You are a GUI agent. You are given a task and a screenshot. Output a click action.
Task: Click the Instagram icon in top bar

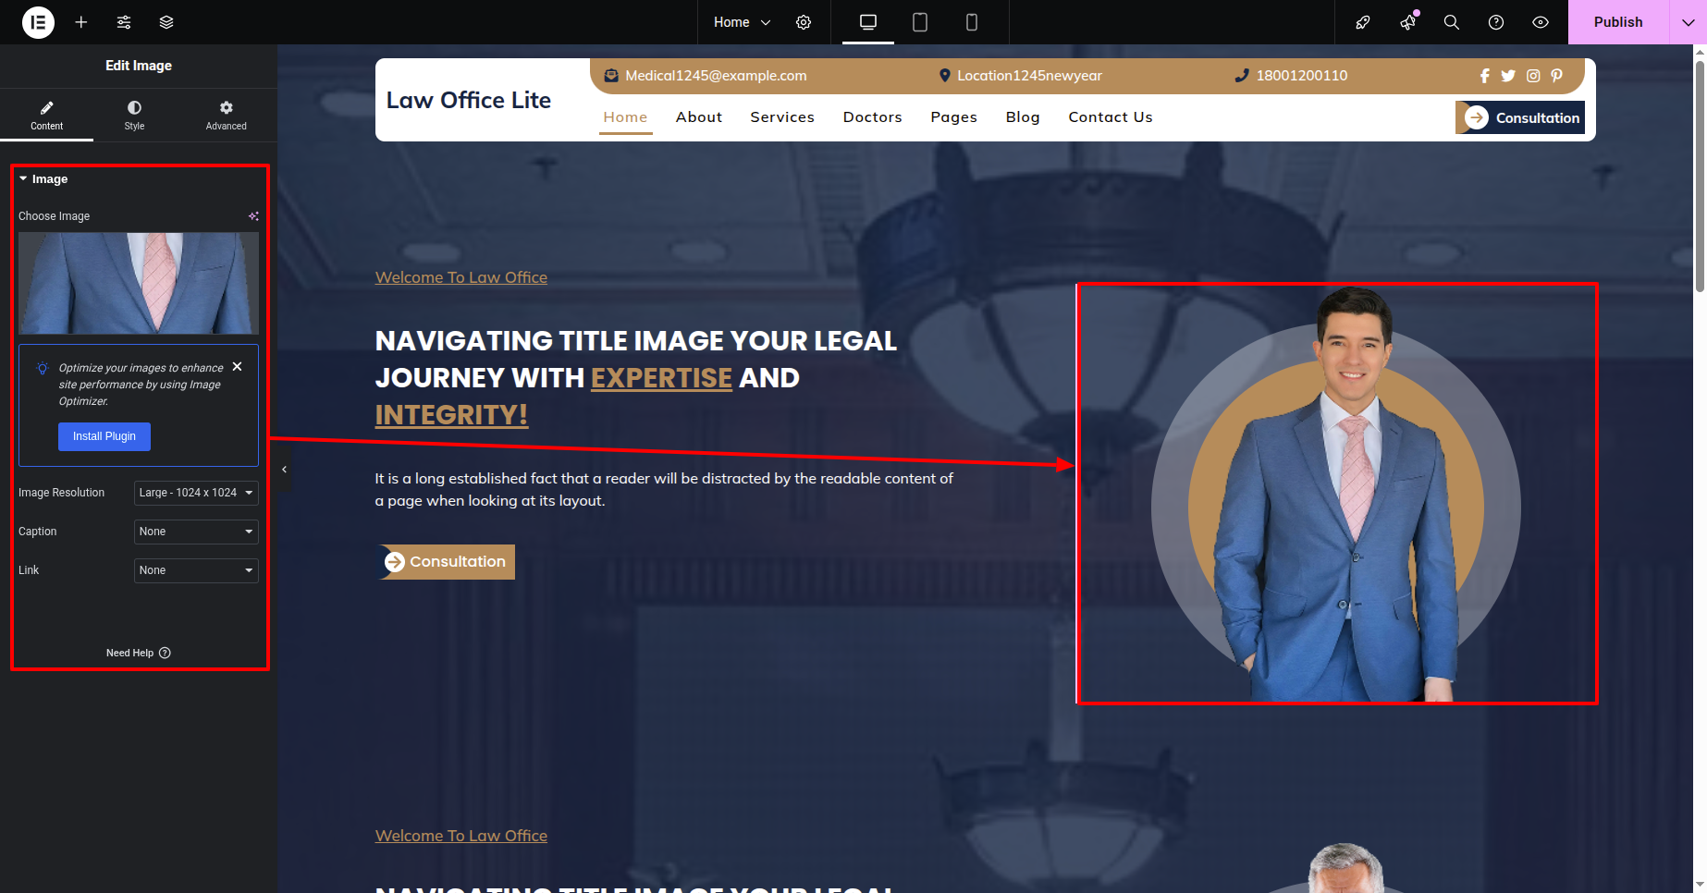click(1533, 76)
